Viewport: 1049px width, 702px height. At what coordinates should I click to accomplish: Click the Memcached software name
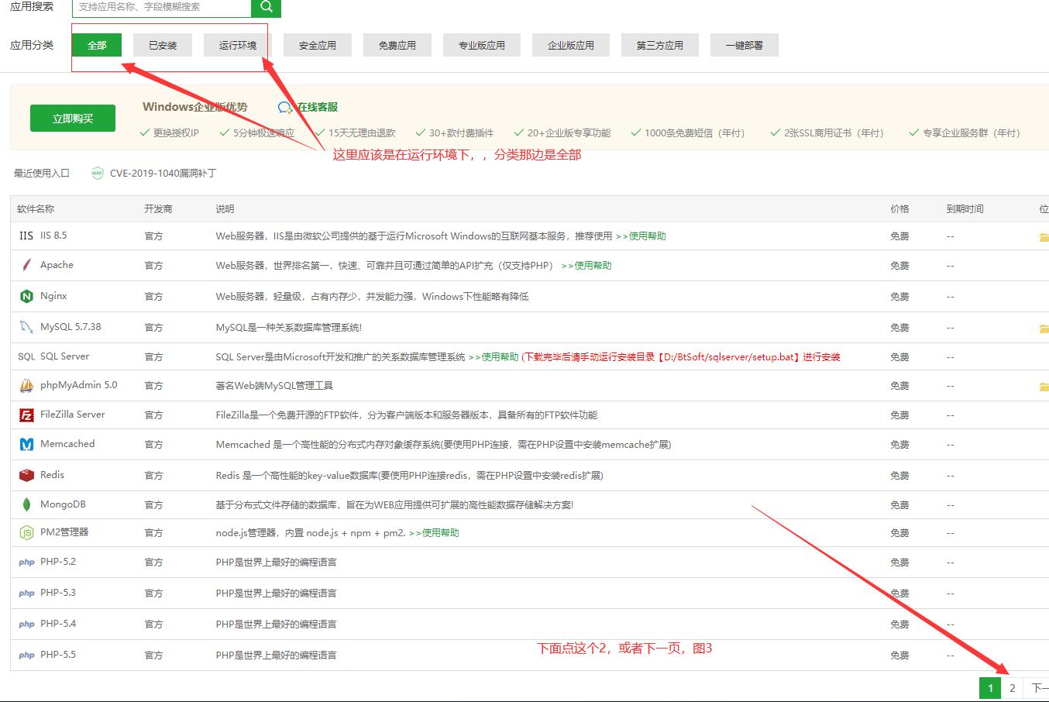click(67, 444)
